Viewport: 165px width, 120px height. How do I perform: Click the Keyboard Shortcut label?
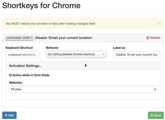(x=19, y=48)
